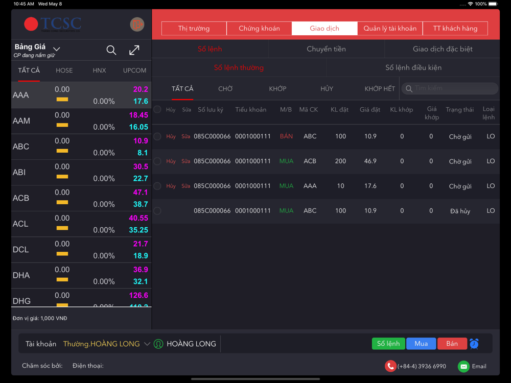Select the Giao dịch tab
Image resolution: width=511 pixels, height=383 pixels.
324,28
